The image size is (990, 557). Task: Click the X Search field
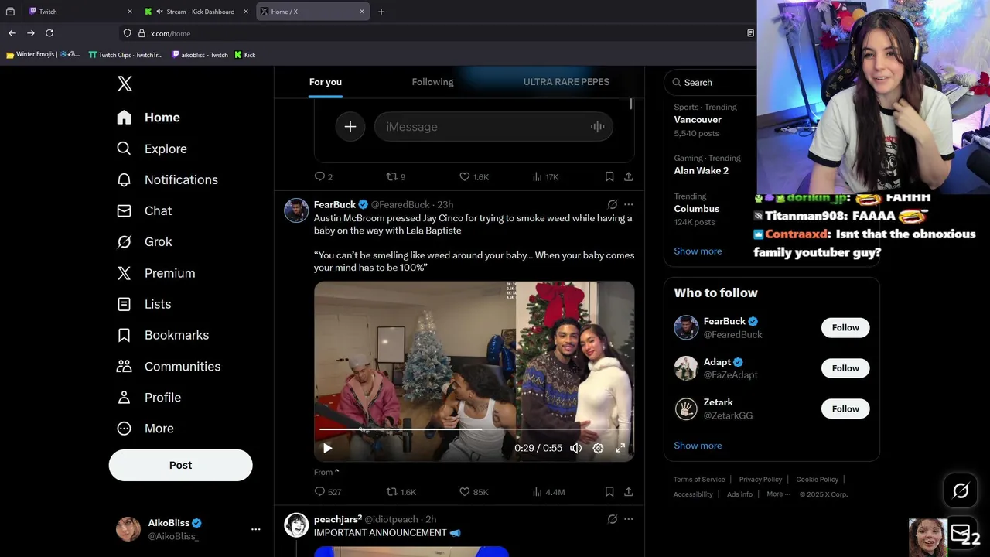[712, 83]
